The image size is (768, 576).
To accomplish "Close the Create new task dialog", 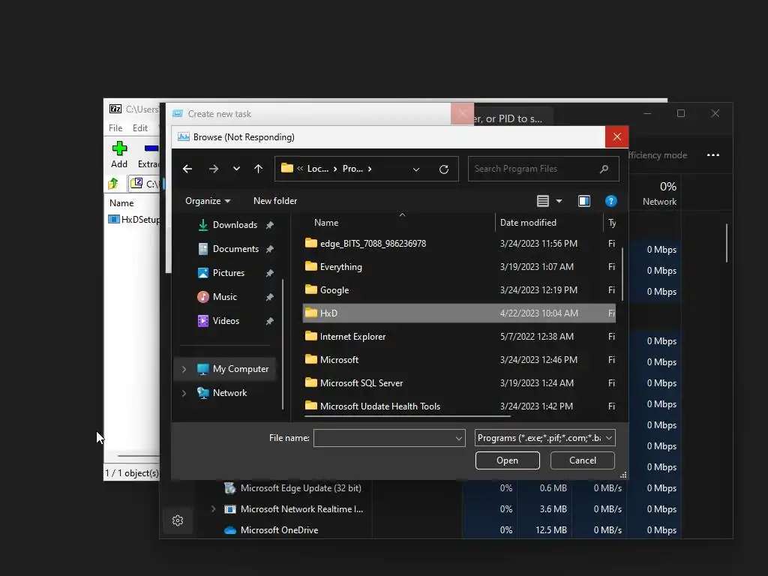I will pyautogui.click(x=462, y=114).
